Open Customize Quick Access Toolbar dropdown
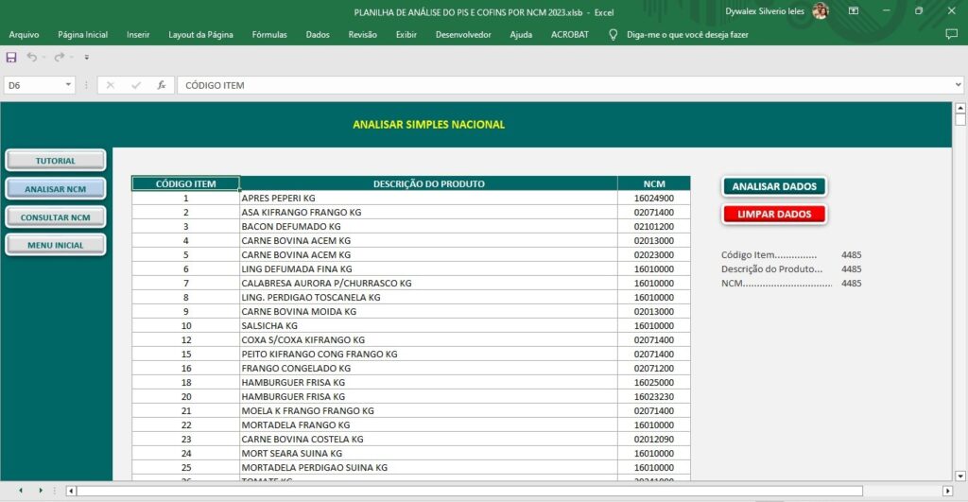Viewport: 968px width, 502px height. [86, 58]
